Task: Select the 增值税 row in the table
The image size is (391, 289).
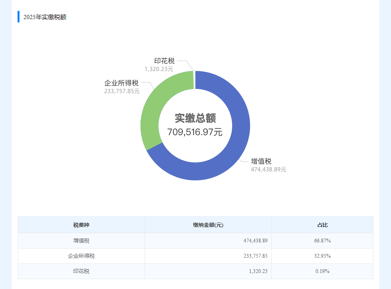Action: tap(81, 241)
